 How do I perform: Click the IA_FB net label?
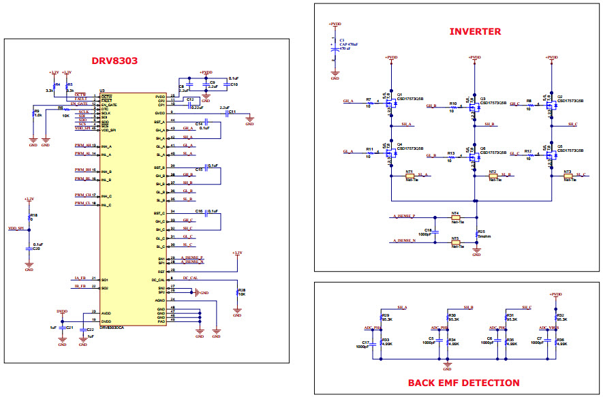(80, 278)
